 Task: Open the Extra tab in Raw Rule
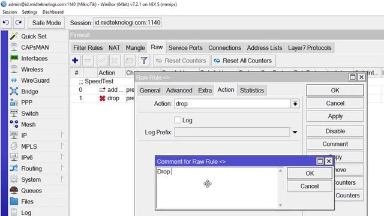tap(205, 91)
